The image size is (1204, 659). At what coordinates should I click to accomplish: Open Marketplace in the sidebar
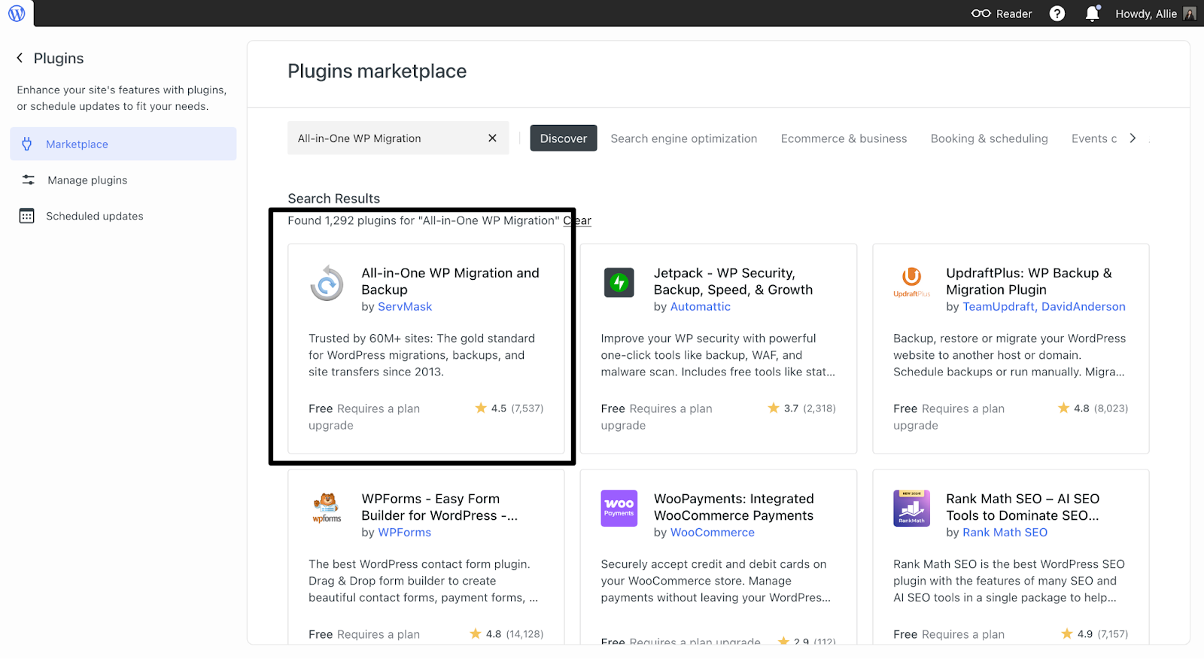pos(123,144)
